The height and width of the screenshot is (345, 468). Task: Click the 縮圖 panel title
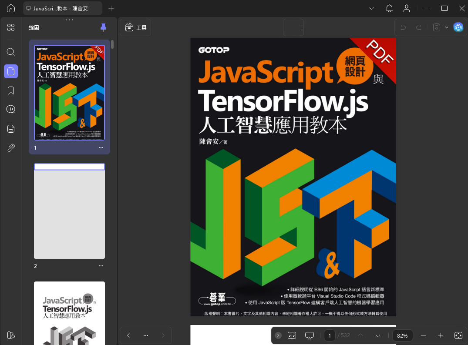click(x=34, y=28)
